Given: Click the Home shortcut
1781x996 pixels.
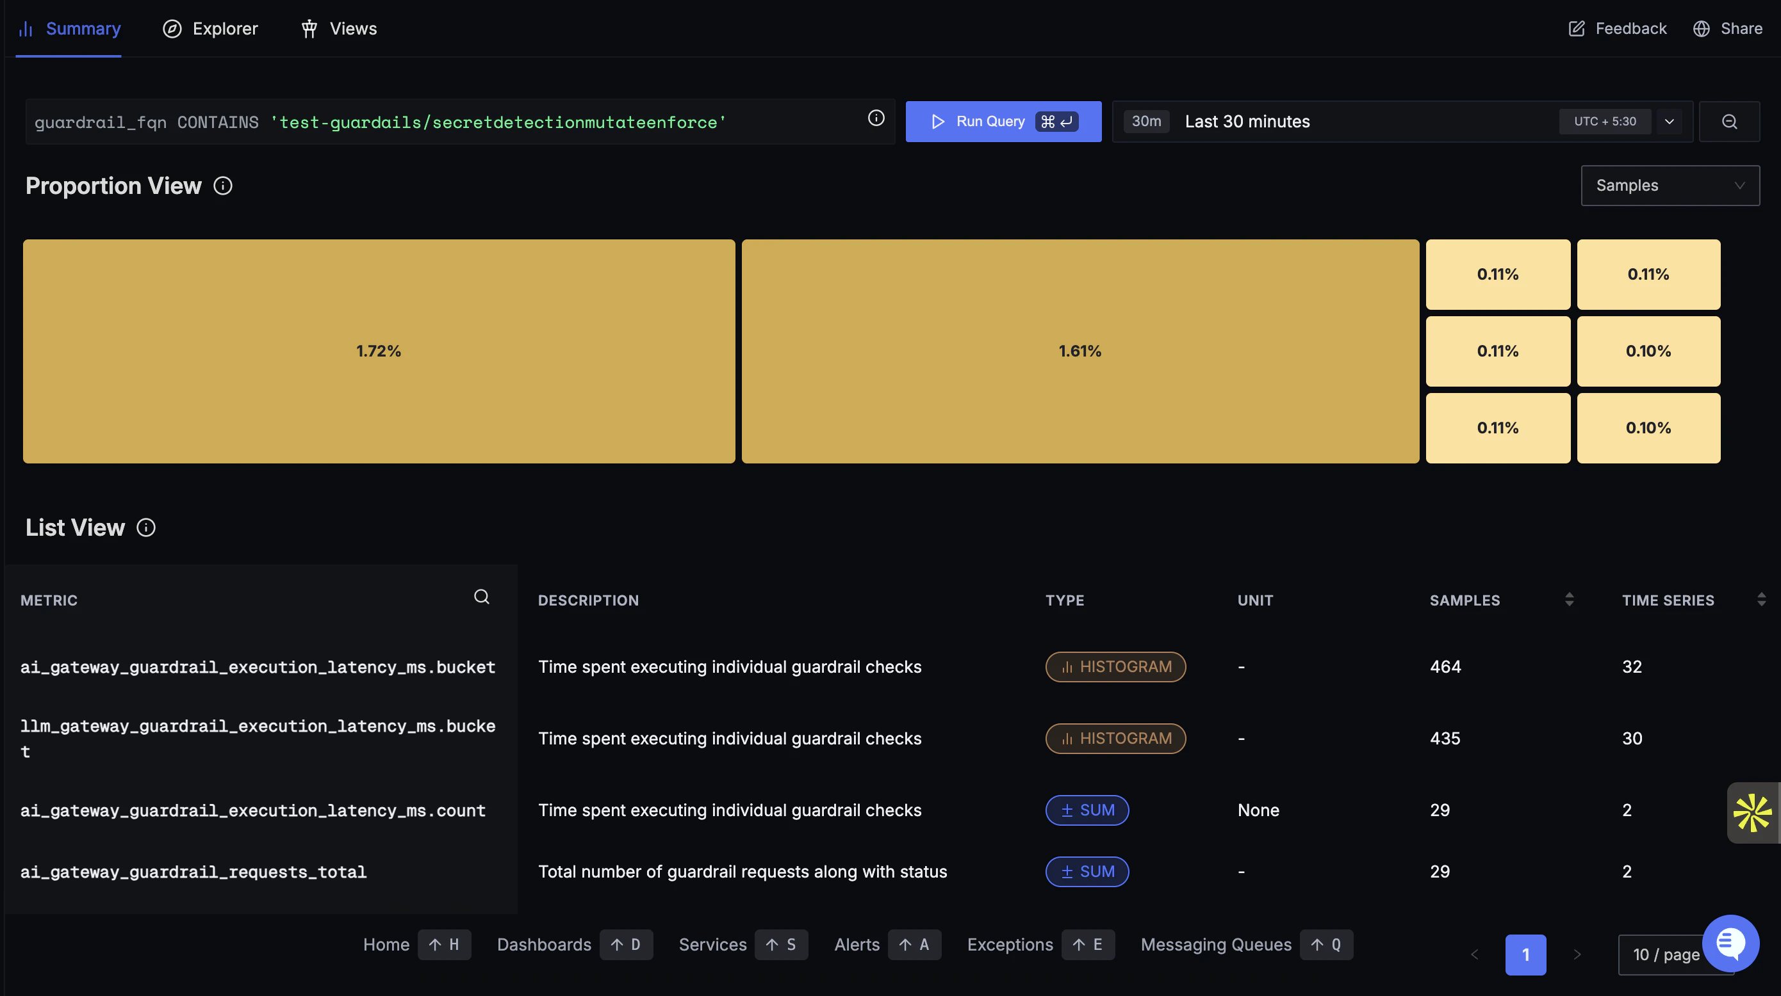Looking at the screenshot, I should pyautogui.click(x=417, y=944).
